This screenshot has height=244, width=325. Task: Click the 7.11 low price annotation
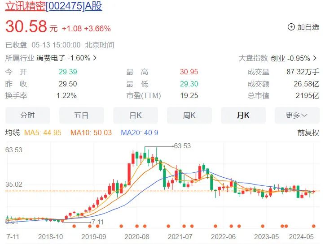pyautogui.click(x=97, y=222)
